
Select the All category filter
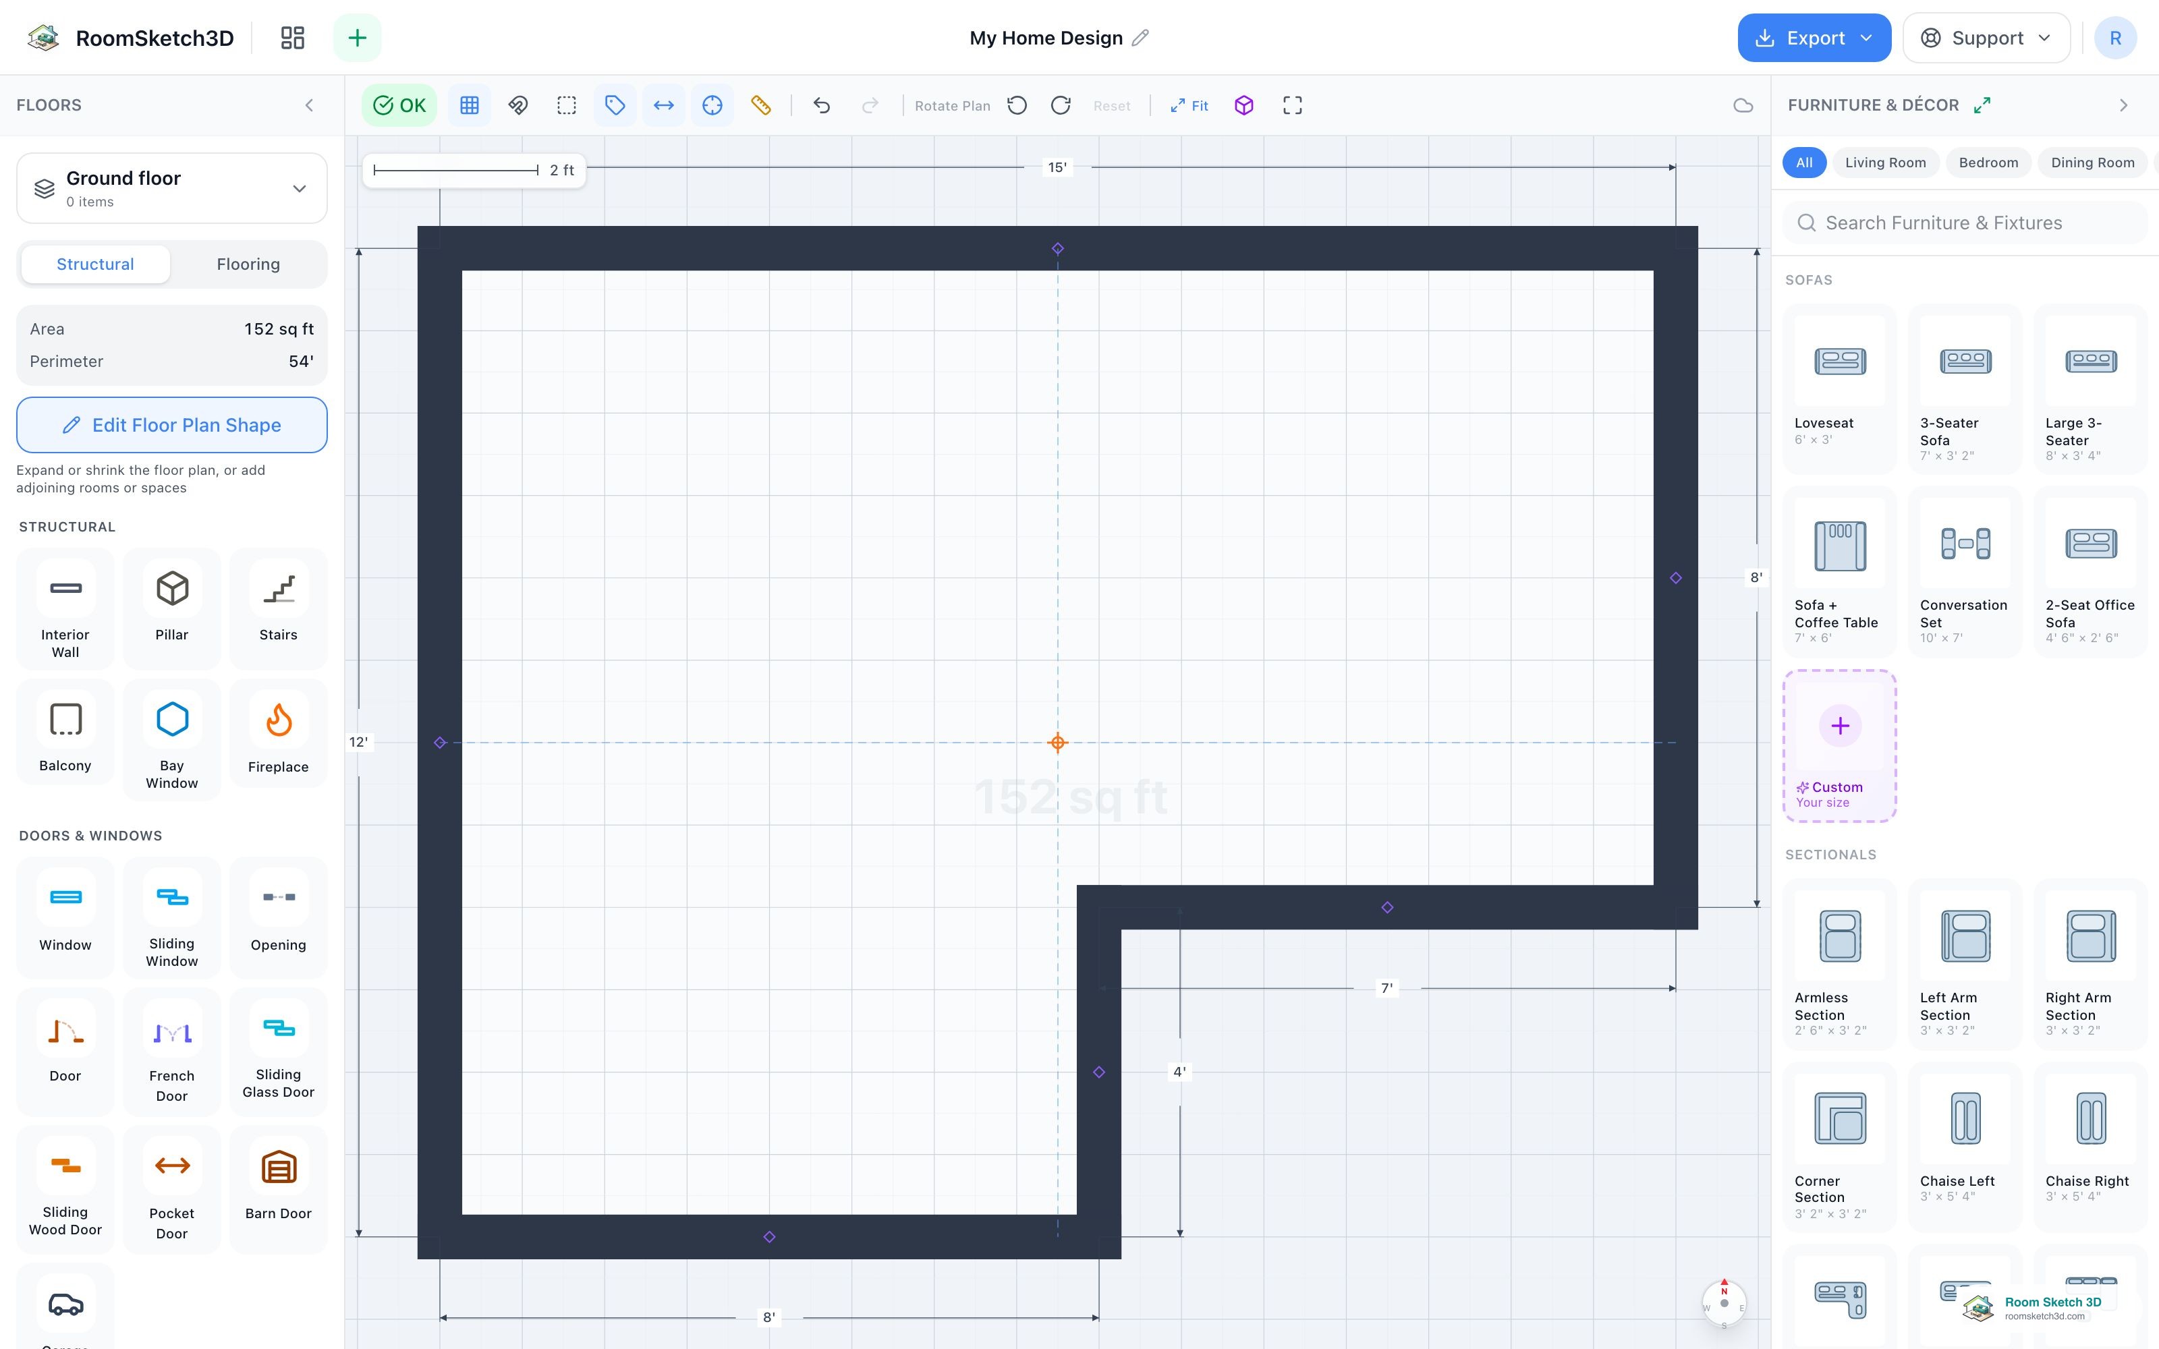[x=1804, y=163]
